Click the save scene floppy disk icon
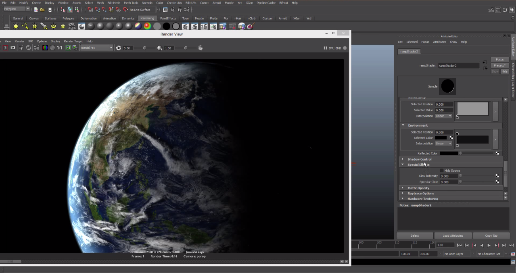516x273 pixels. (50, 9)
